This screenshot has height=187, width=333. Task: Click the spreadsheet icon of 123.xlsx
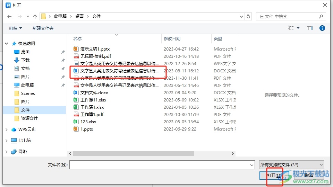[76, 122]
